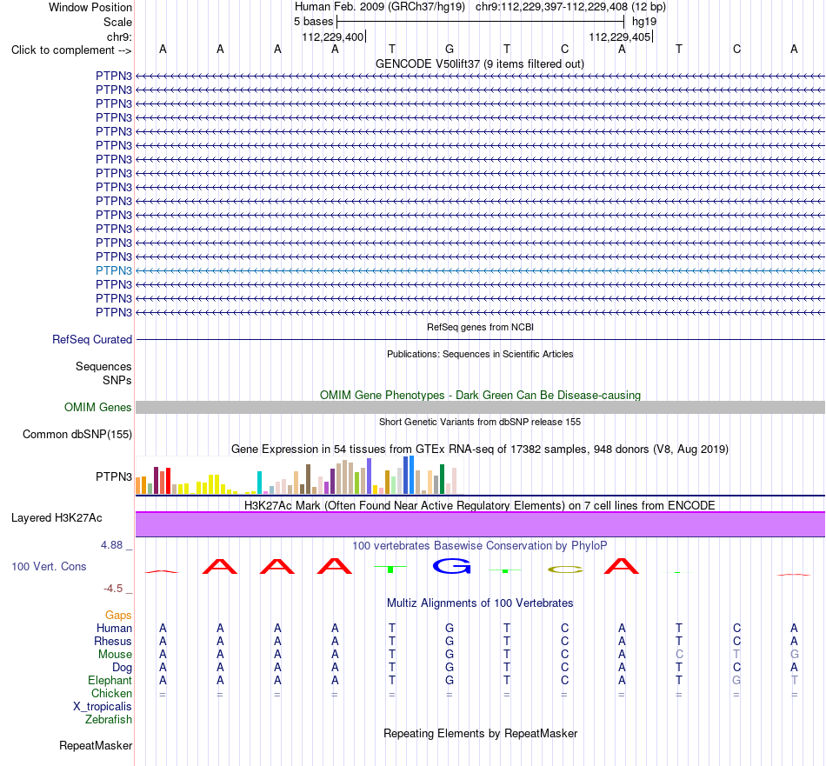Click the Rhesus alignment row label

coord(113,642)
